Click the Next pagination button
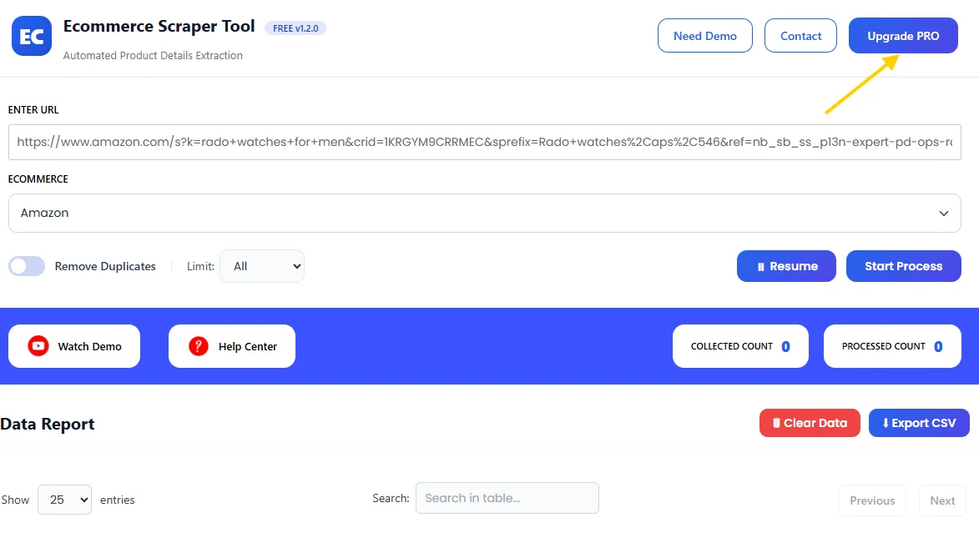The height and width of the screenshot is (533, 979). pyautogui.click(x=941, y=500)
